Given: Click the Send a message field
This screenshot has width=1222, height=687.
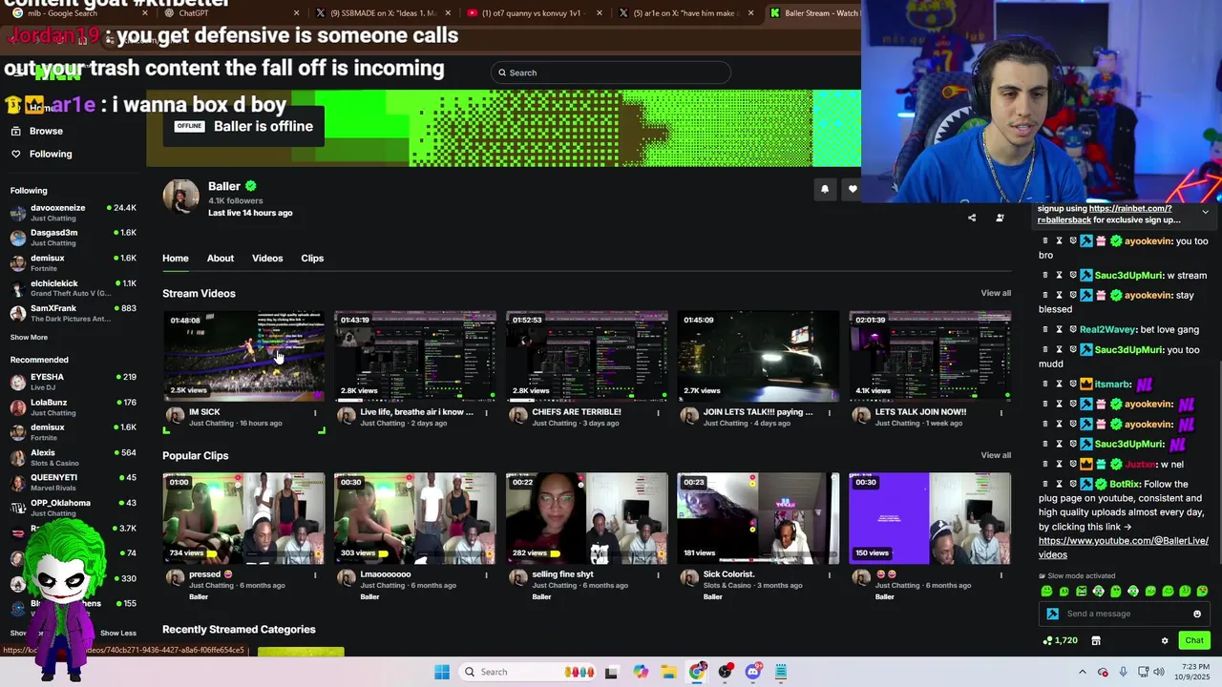Looking at the screenshot, I should pos(1125,614).
